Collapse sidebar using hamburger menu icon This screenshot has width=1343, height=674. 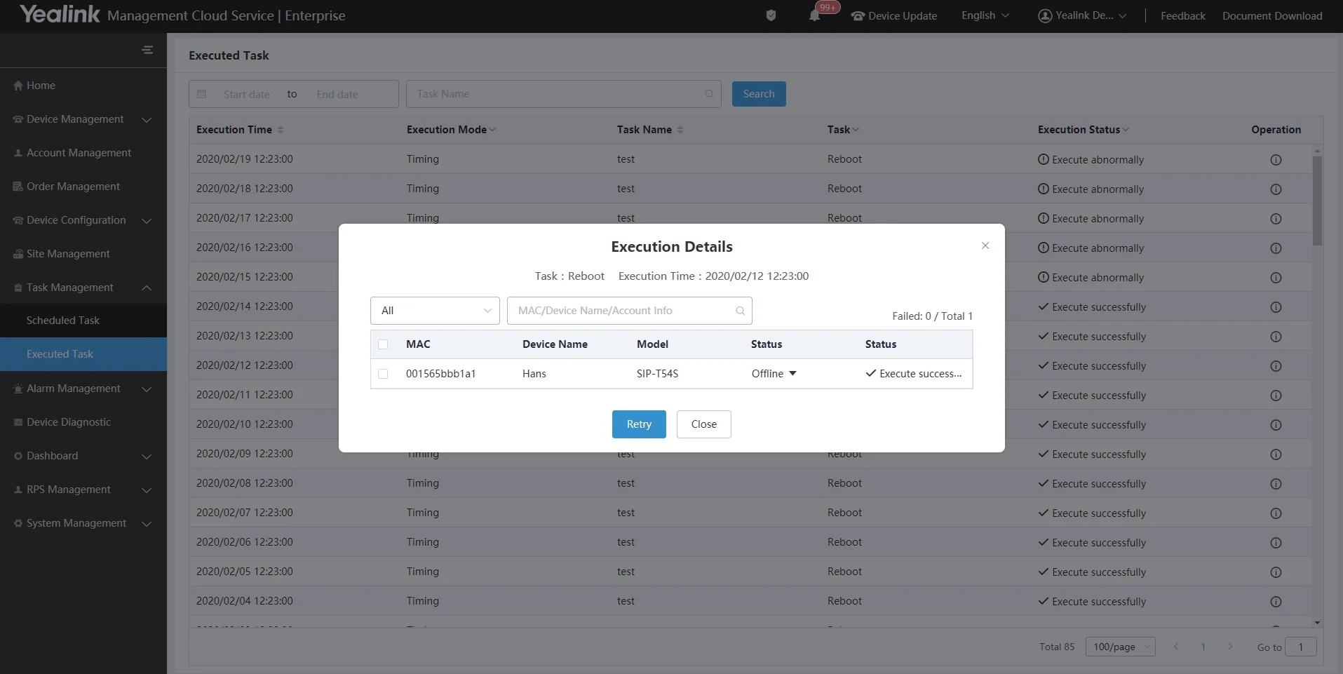(x=147, y=50)
